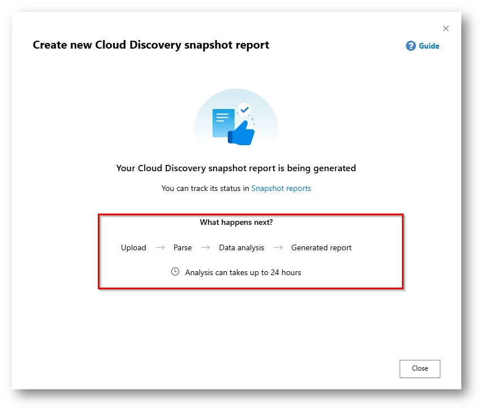Click the "What happens next?" heading
Viewport: 485px width, 413px height.
coord(236,222)
